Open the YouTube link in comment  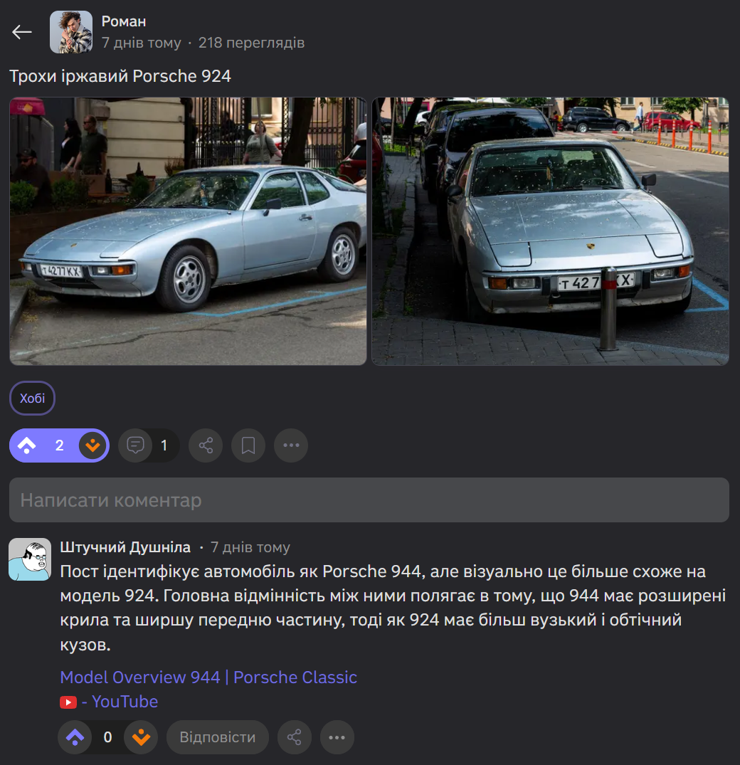(x=110, y=702)
